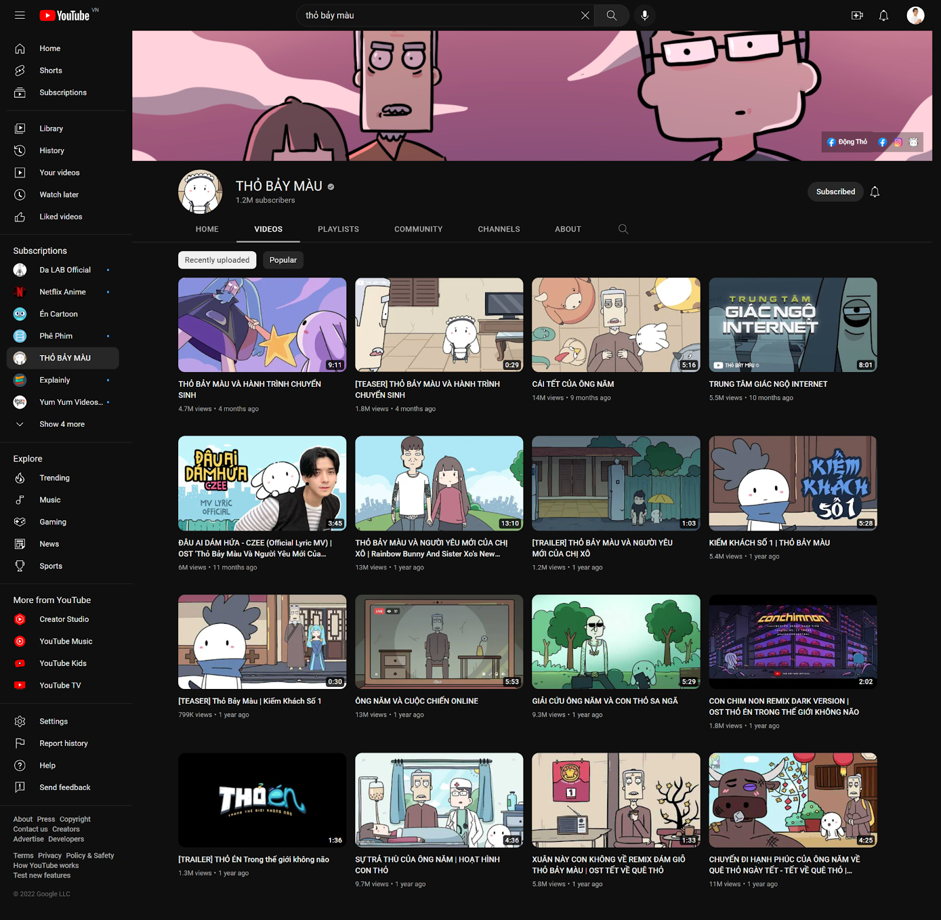Open Music in Explore section

(x=62, y=500)
